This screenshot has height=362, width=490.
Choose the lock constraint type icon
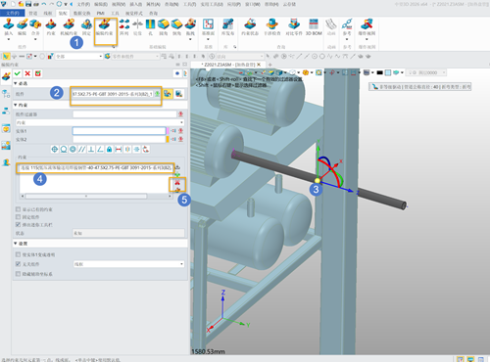(110, 150)
